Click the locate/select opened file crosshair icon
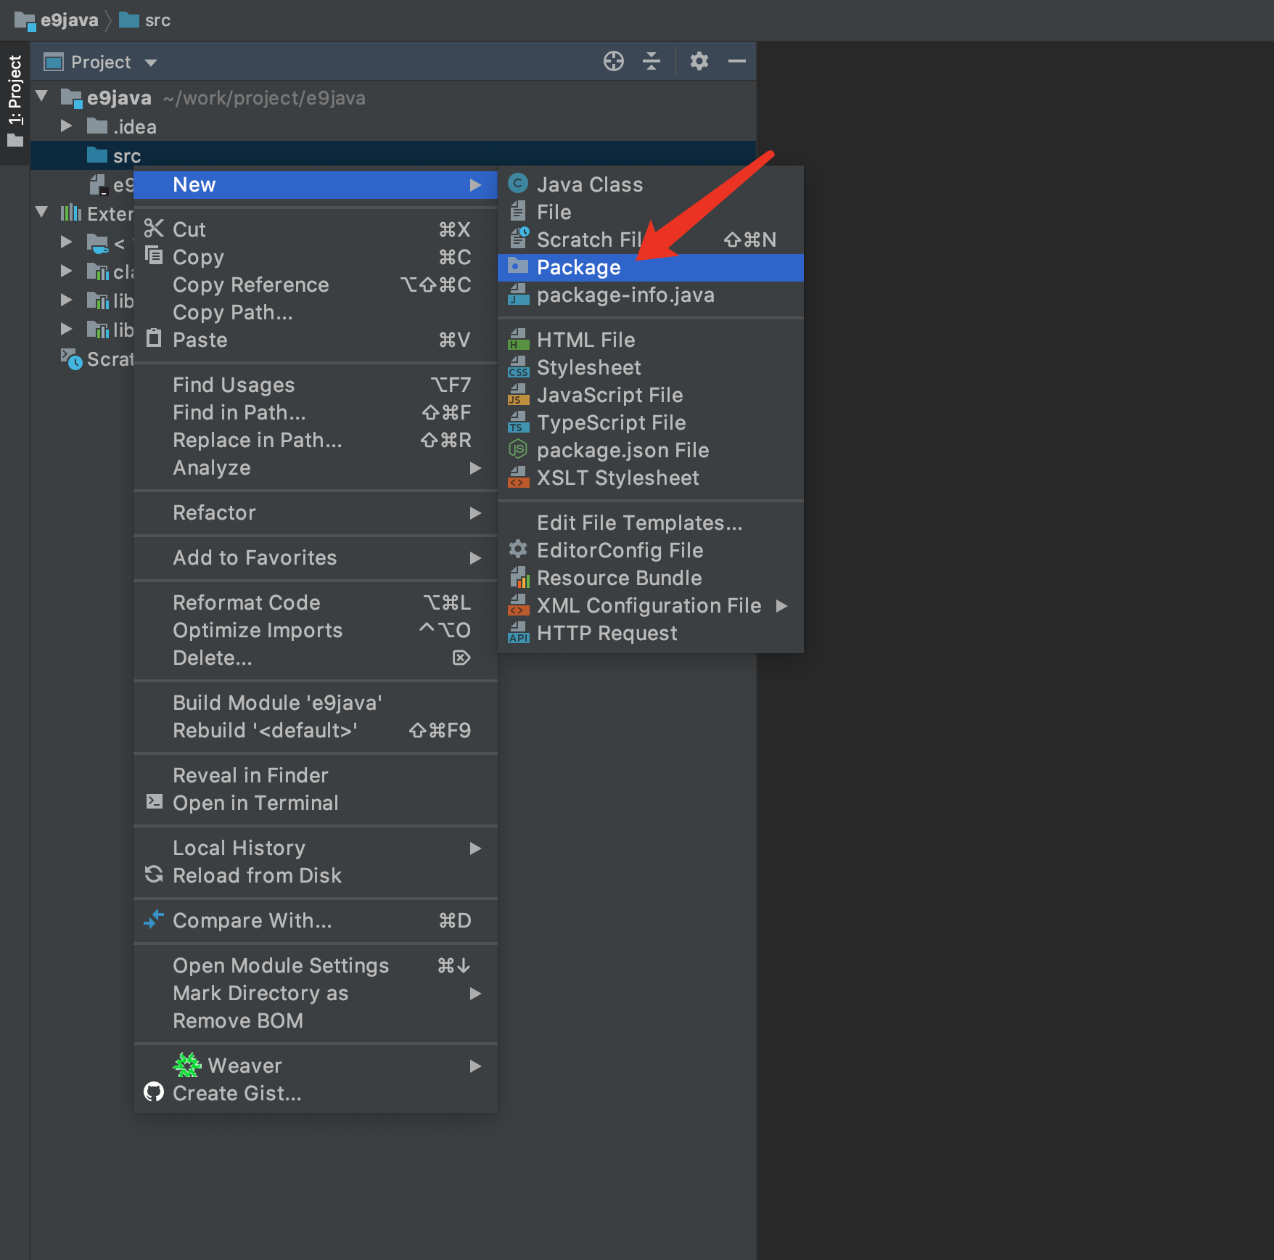The height and width of the screenshot is (1260, 1274). tap(613, 62)
